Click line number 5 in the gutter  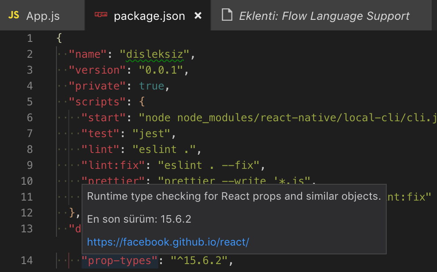pos(30,102)
